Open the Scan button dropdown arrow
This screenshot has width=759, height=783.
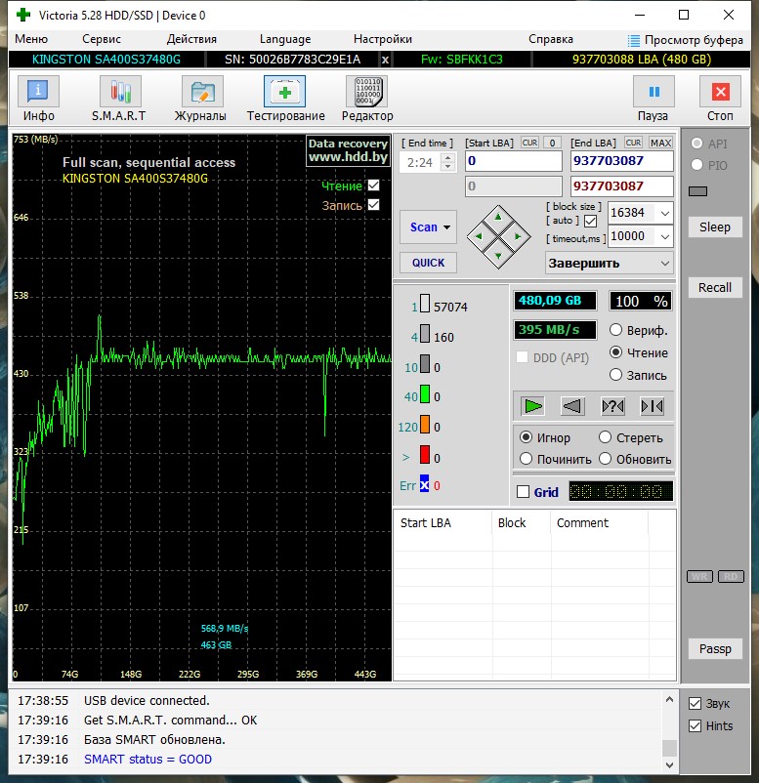click(446, 227)
